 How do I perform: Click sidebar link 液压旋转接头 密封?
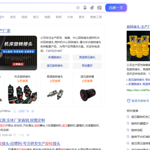pyautogui.click(x=139, y=80)
